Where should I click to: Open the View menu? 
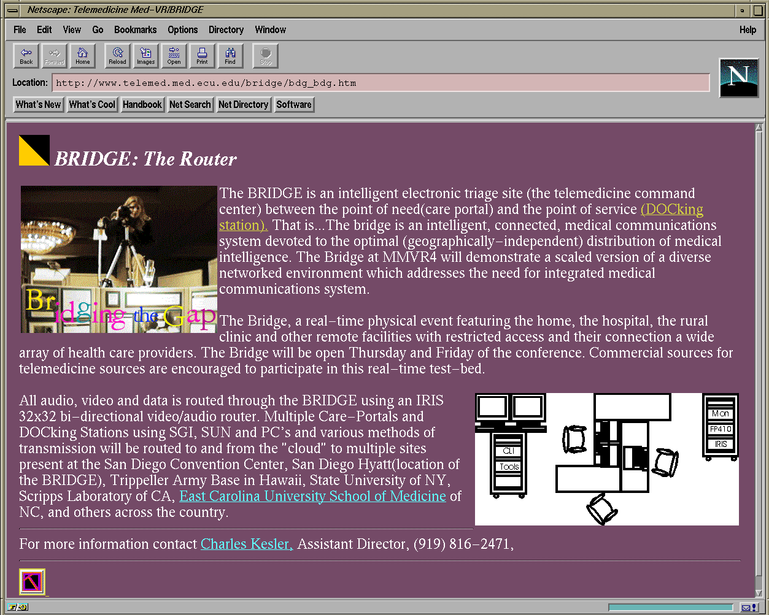[72, 29]
